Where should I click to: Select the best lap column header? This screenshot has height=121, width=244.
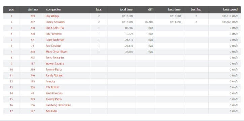point(196,9)
